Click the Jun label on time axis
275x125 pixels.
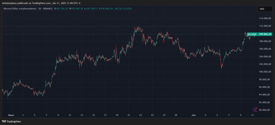coord(193,115)
